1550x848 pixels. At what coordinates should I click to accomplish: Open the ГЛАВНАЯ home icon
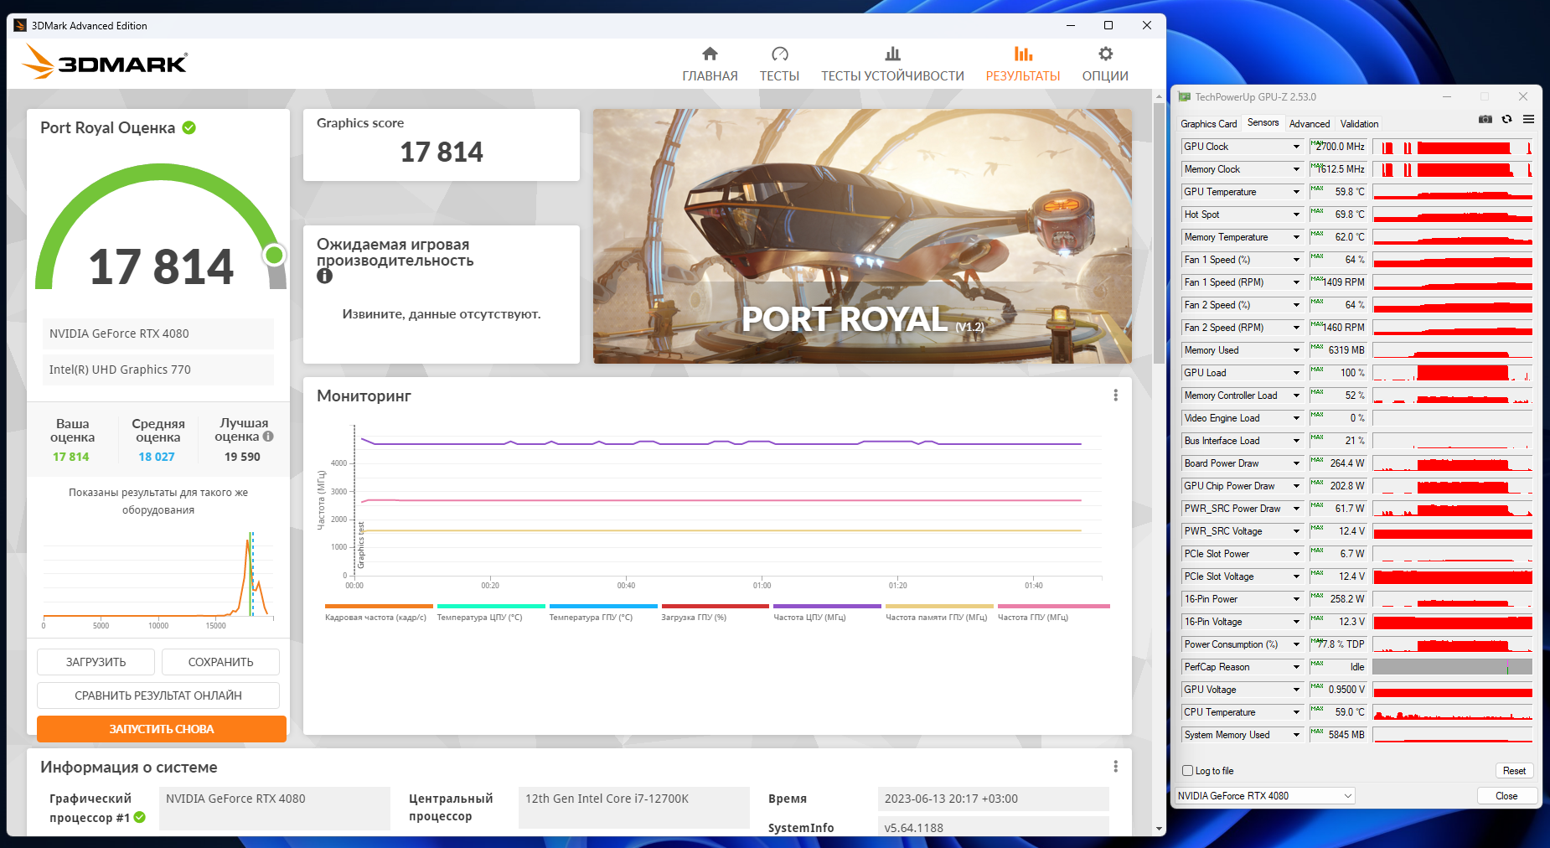710,54
